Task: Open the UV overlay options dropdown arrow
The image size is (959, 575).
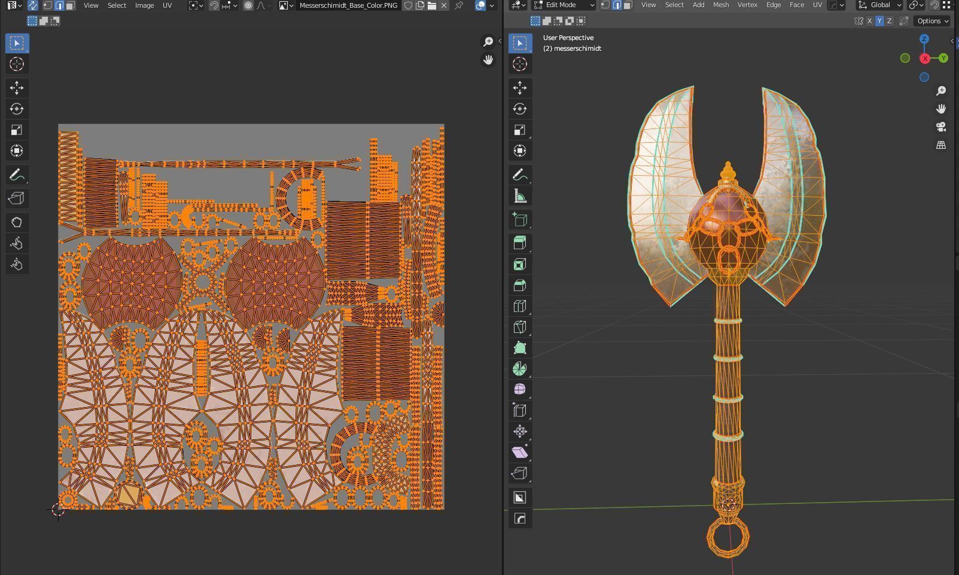Action: coord(492,5)
